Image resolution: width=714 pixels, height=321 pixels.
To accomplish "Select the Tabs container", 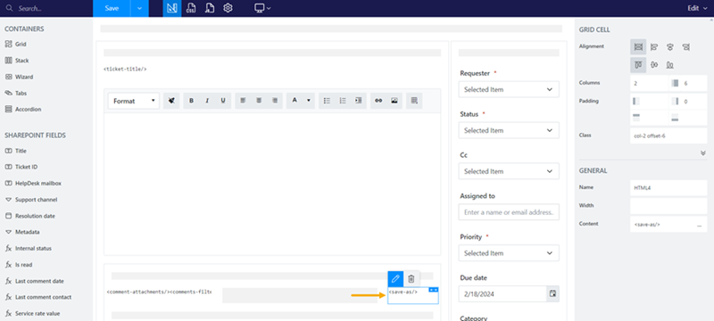I will click(x=16, y=94).
